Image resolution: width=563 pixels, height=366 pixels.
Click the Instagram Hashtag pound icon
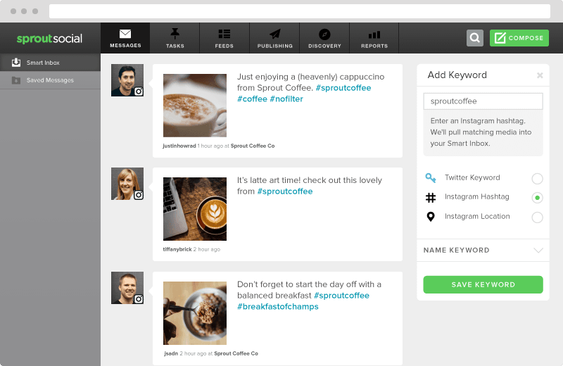pyautogui.click(x=431, y=198)
